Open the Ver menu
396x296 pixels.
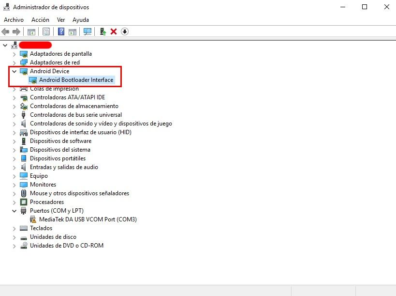tap(61, 20)
